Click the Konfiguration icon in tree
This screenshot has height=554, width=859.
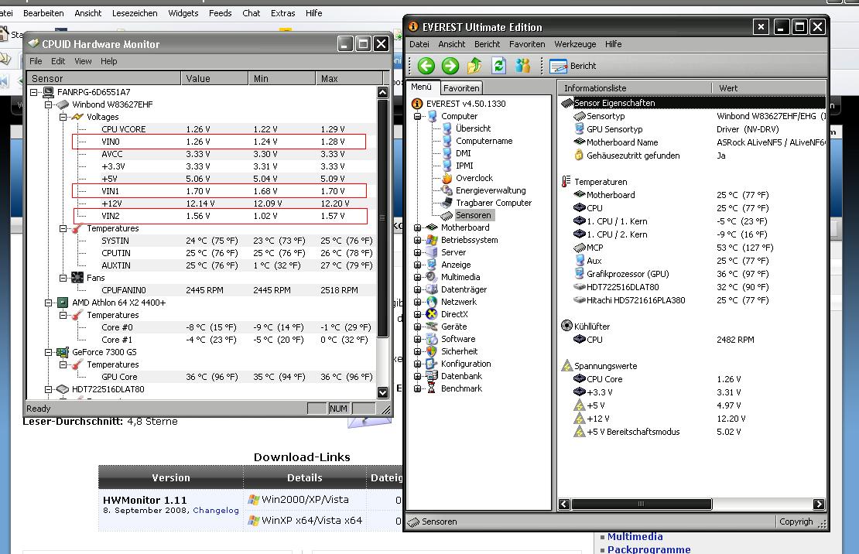click(x=432, y=364)
